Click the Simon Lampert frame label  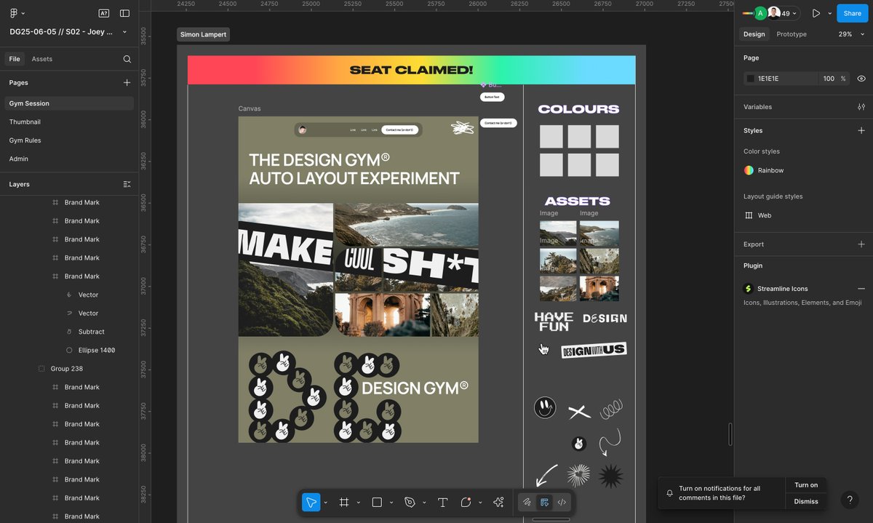click(203, 35)
